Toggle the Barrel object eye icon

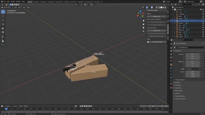[x=203, y=16]
